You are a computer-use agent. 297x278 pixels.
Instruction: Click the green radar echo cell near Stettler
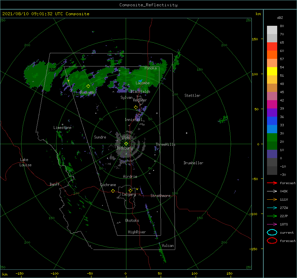coord(223,119)
